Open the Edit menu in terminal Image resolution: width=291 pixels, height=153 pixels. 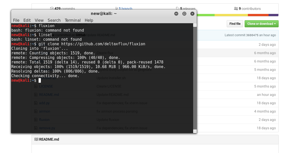point(27,20)
